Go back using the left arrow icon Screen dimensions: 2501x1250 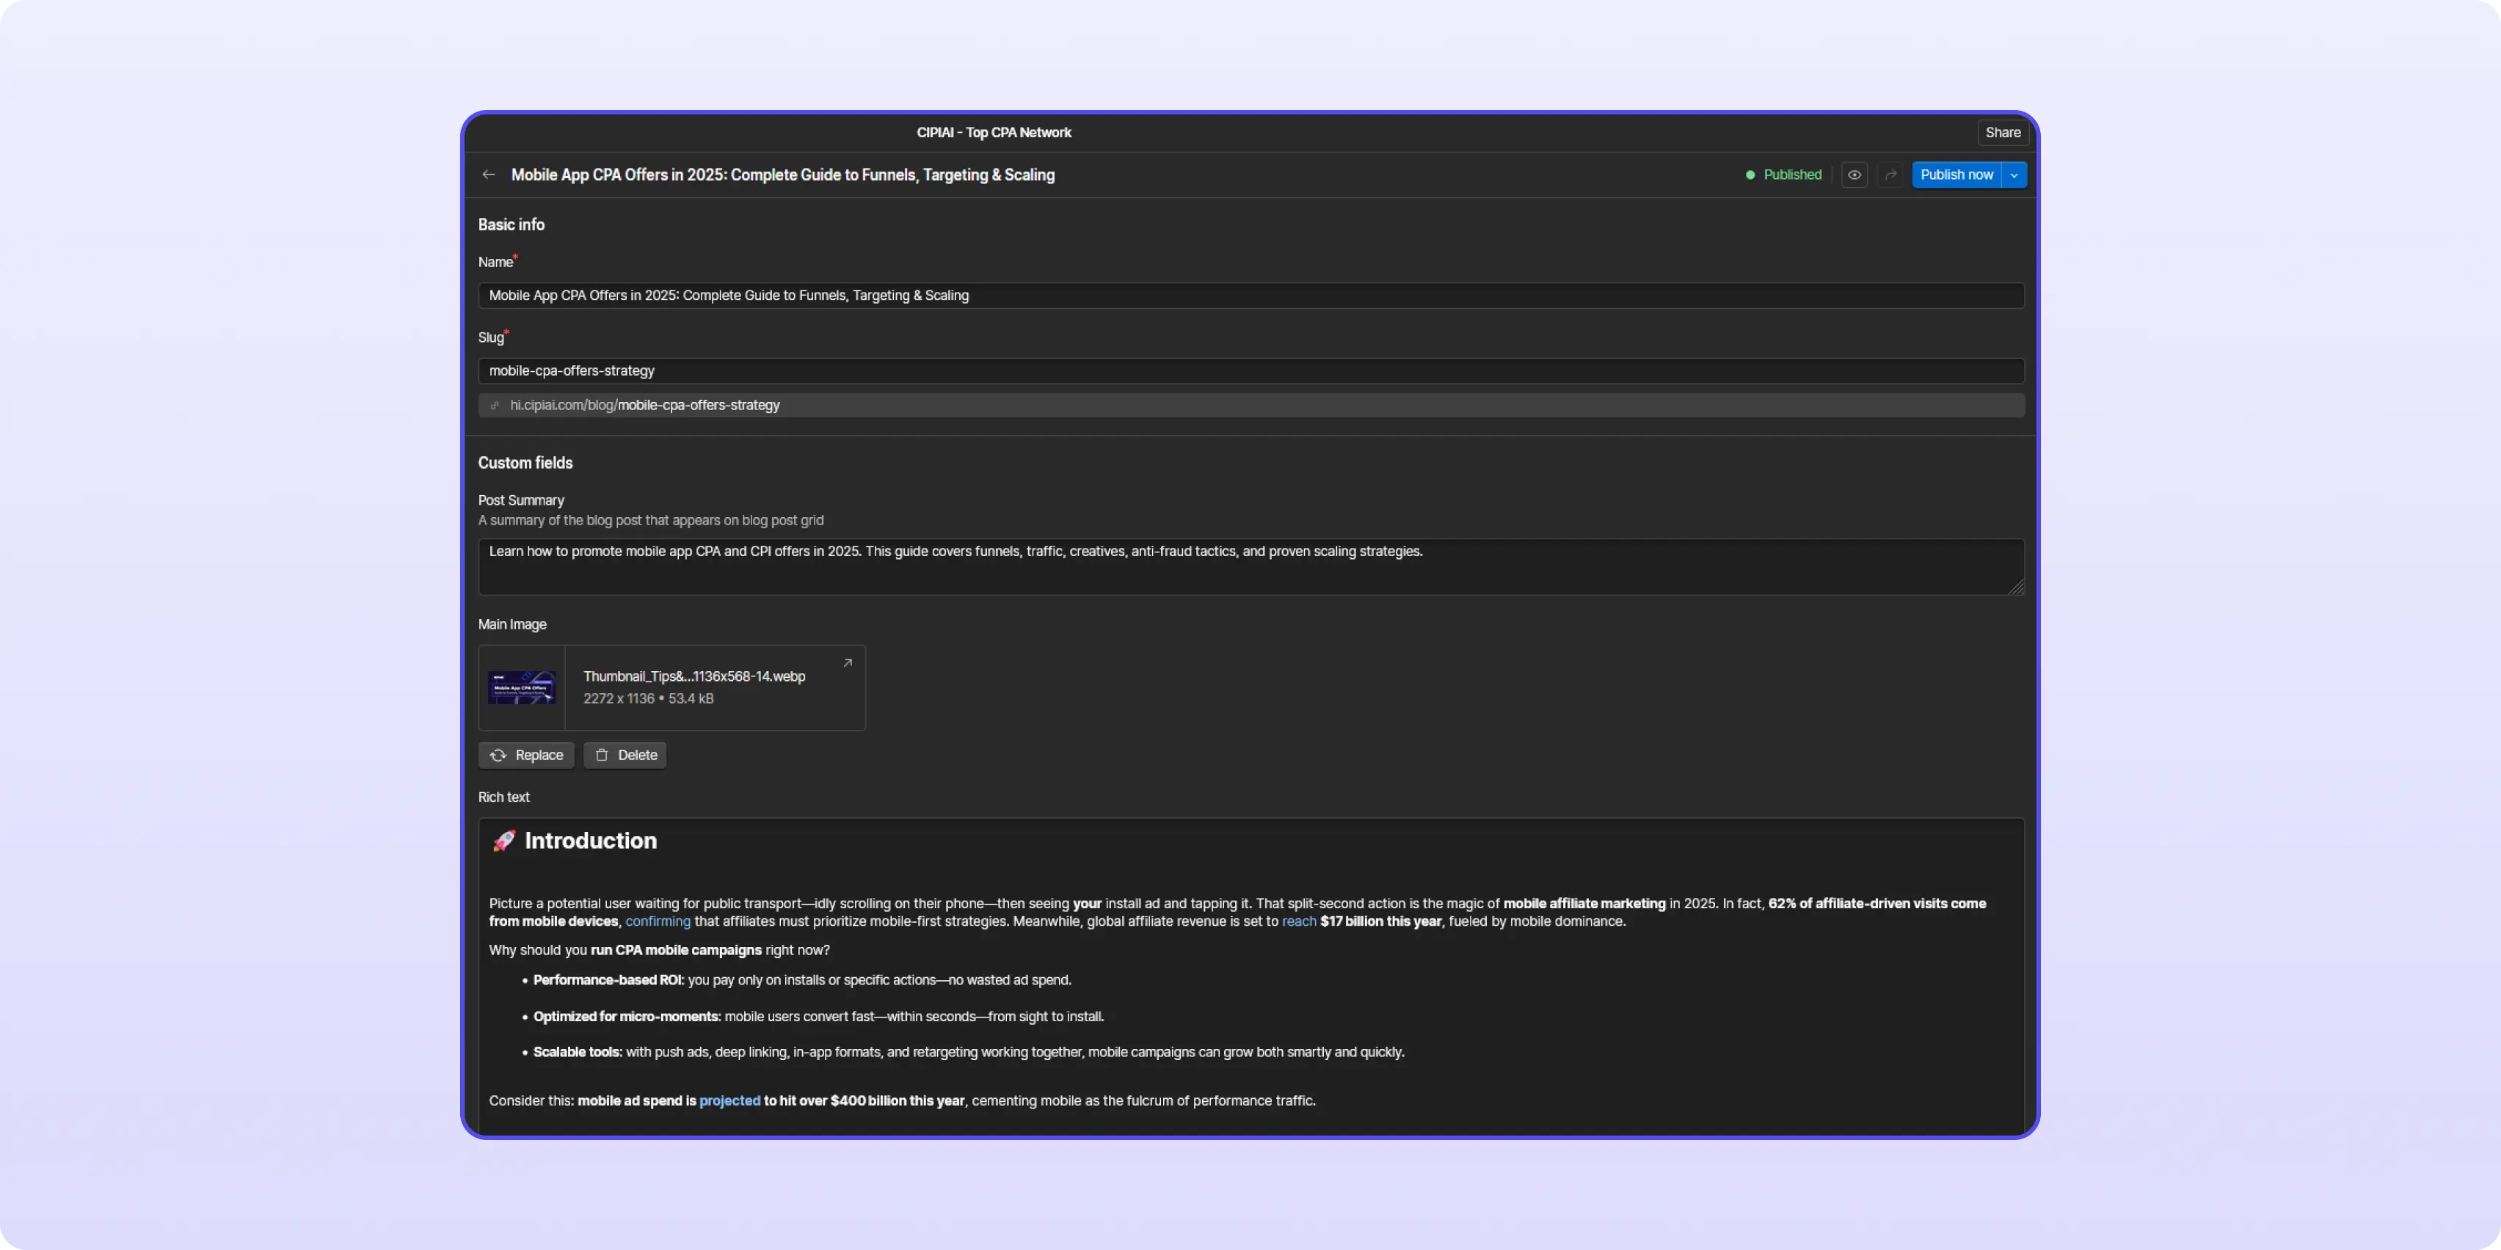pyautogui.click(x=488, y=175)
